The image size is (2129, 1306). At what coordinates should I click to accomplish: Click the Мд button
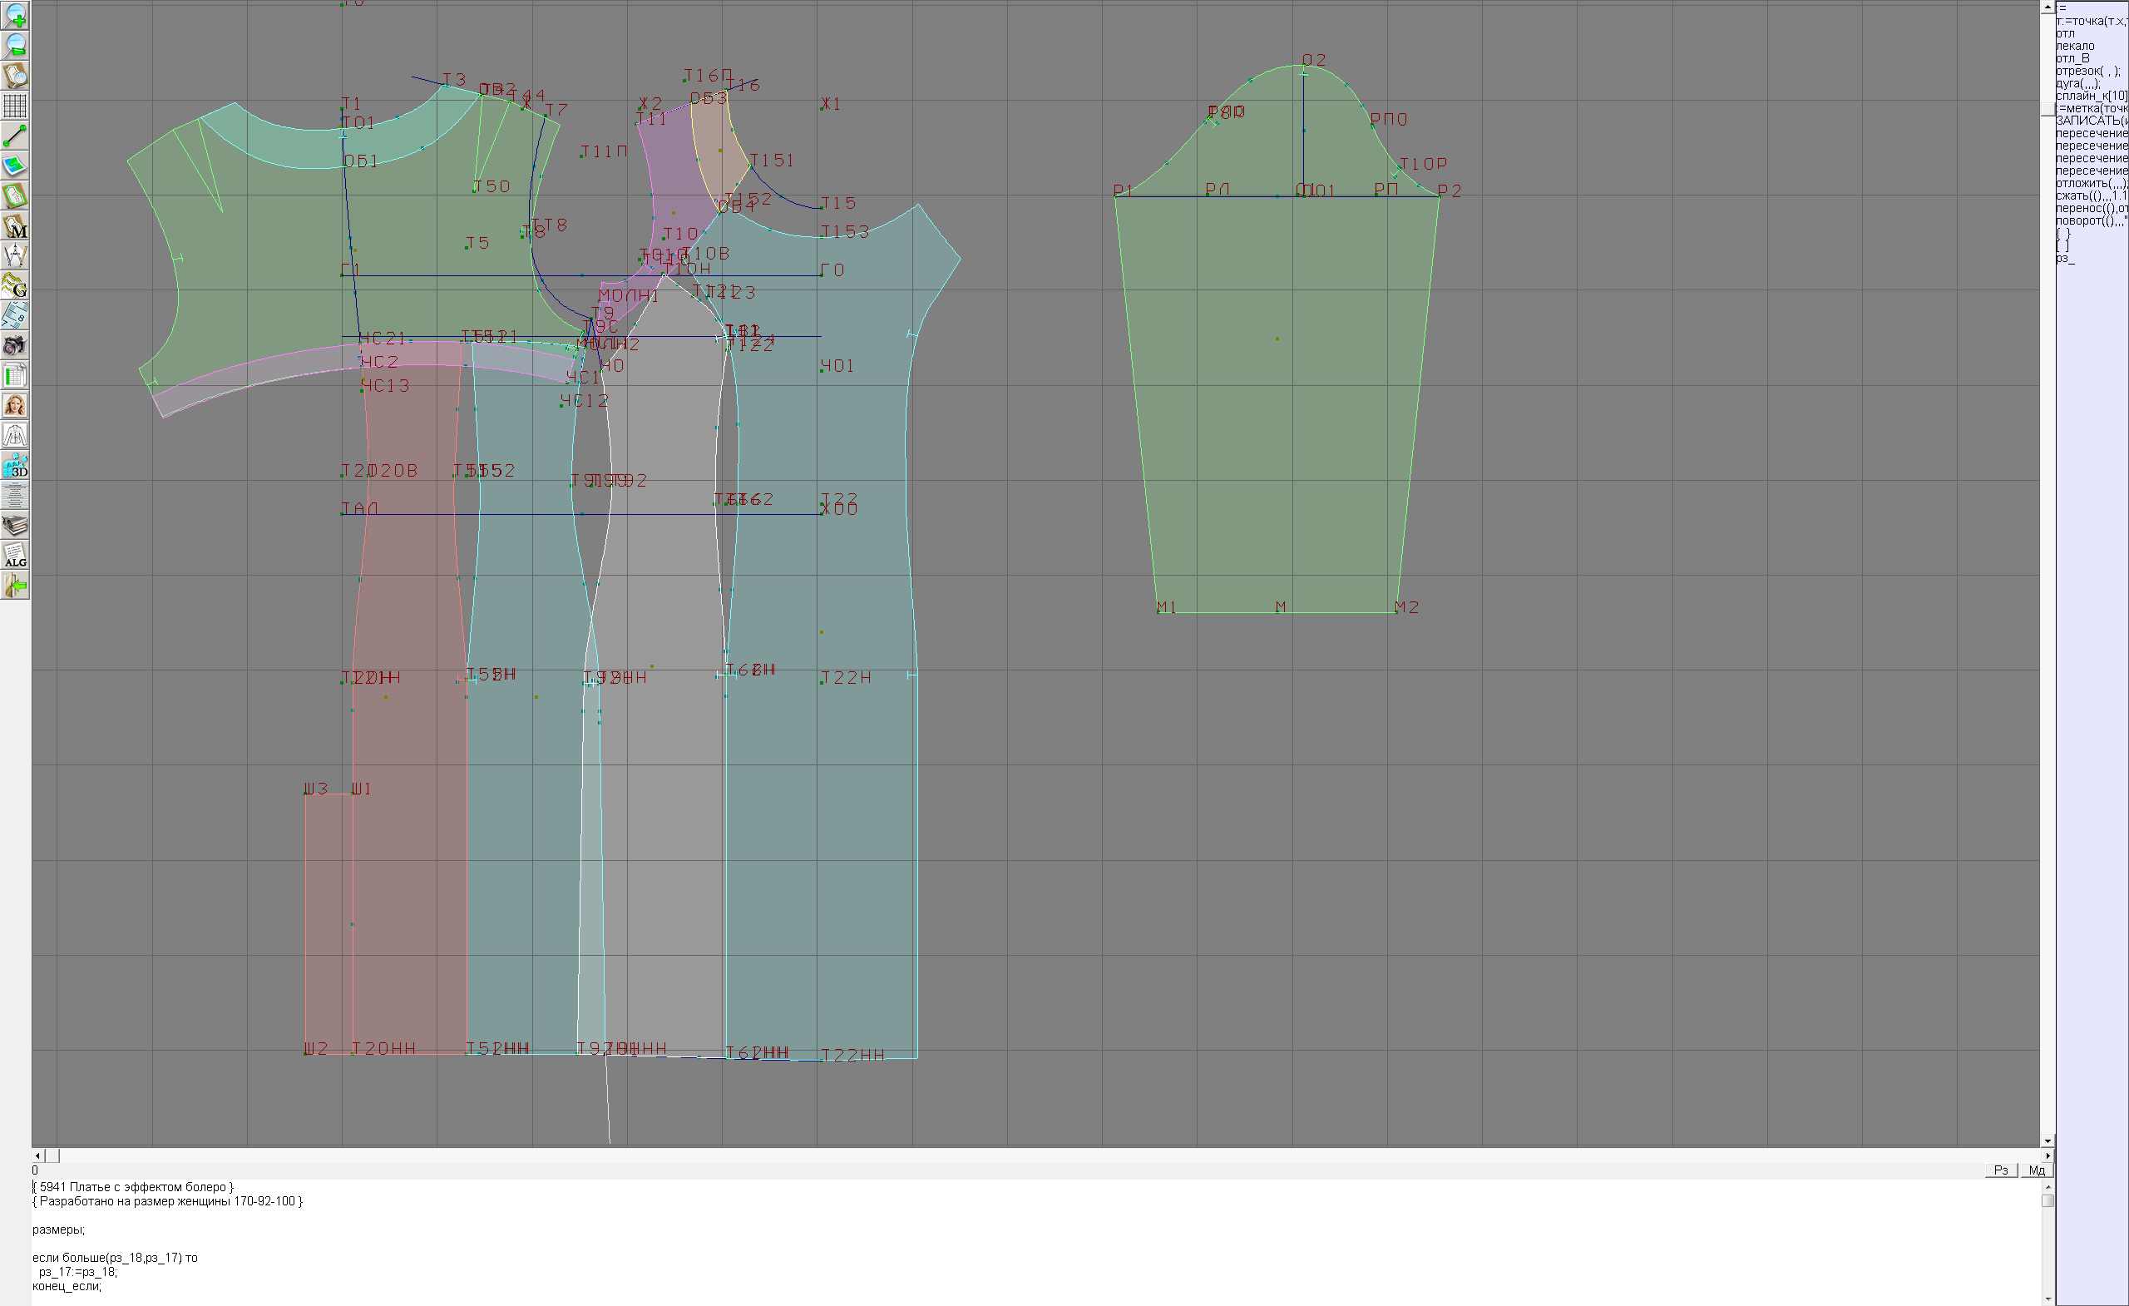2036,1170
